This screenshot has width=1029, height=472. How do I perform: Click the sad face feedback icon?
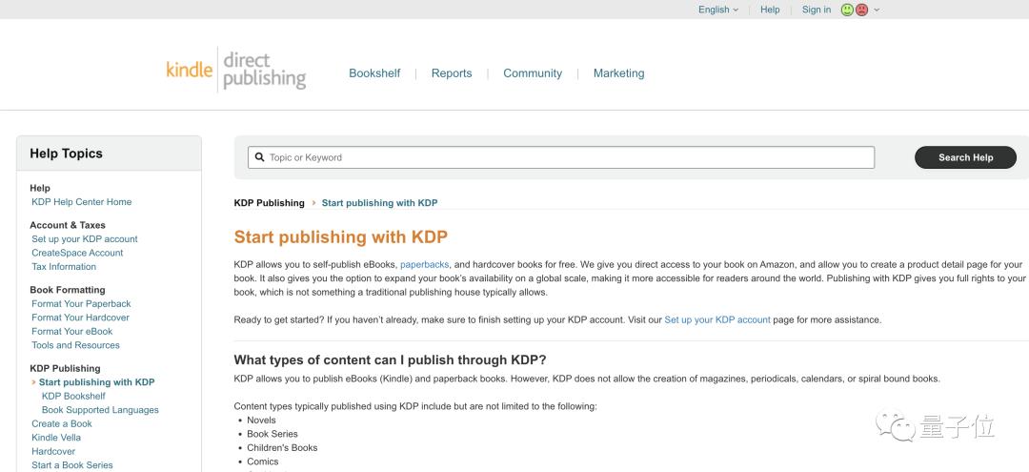[x=861, y=10]
